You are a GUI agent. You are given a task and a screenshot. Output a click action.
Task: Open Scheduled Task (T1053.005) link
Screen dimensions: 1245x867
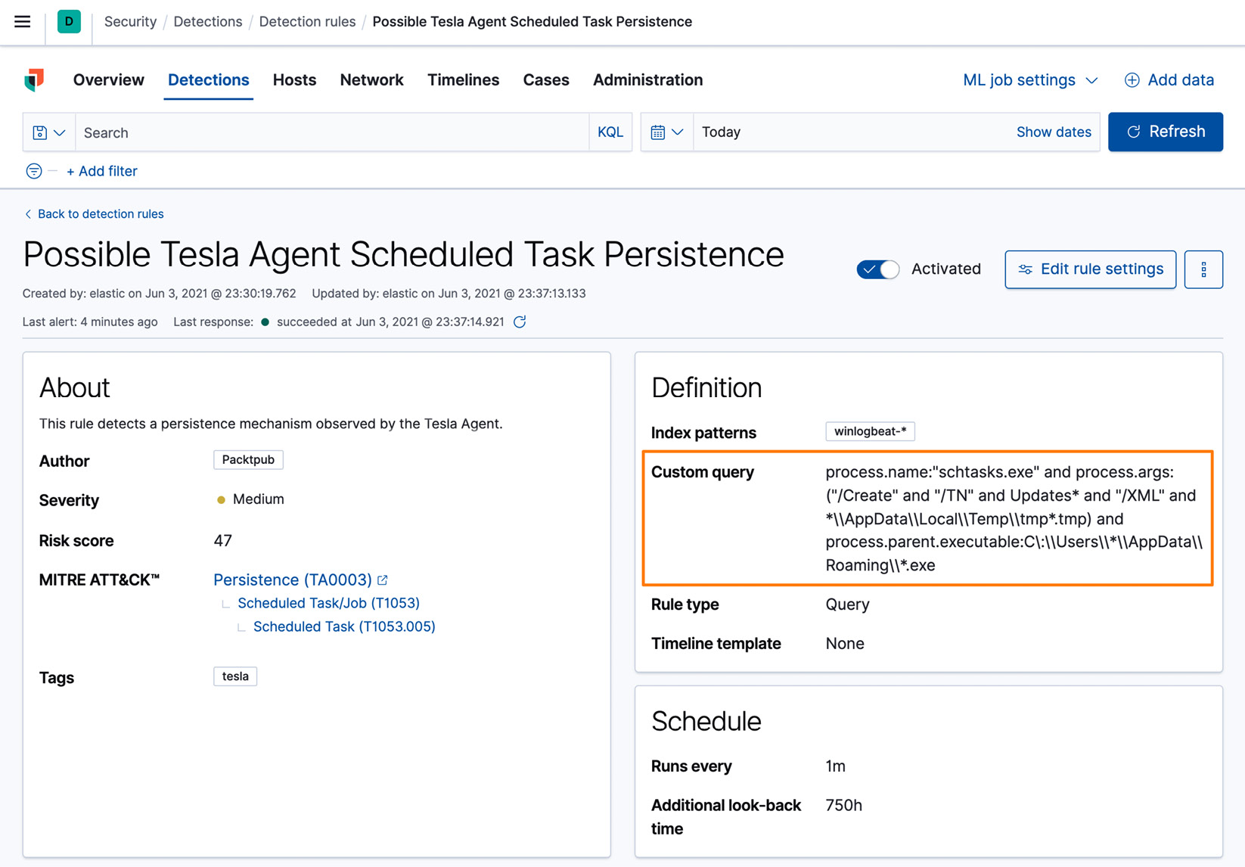(x=344, y=626)
